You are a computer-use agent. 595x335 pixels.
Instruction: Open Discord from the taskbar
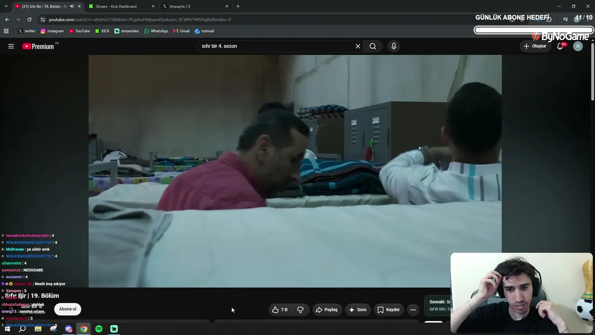(69, 329)
